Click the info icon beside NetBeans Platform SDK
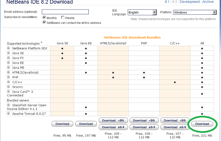The image size is (221, 141). [8, 48]
